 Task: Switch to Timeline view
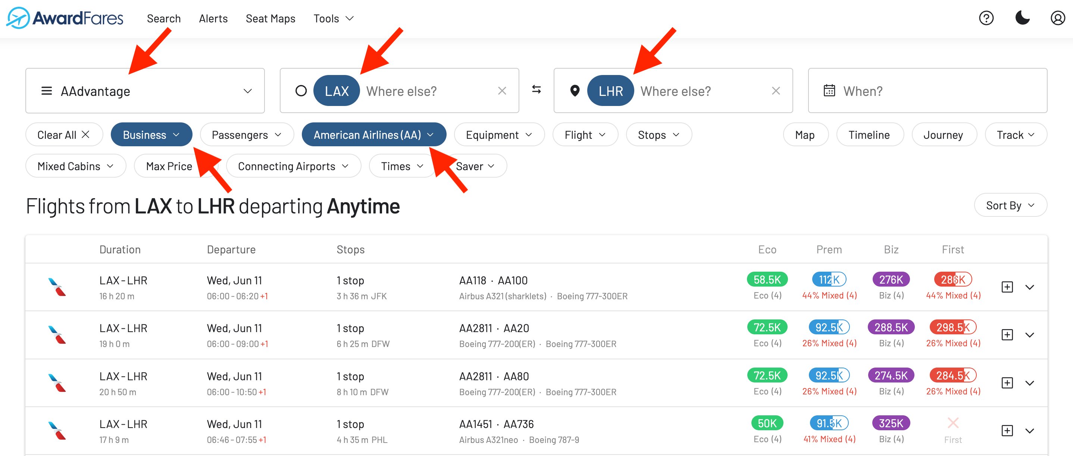point(869,134)
